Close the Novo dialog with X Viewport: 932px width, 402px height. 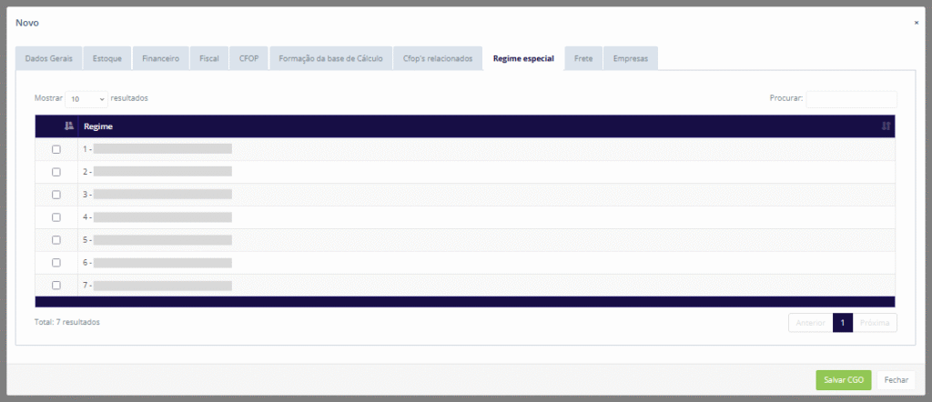point(916,22)
